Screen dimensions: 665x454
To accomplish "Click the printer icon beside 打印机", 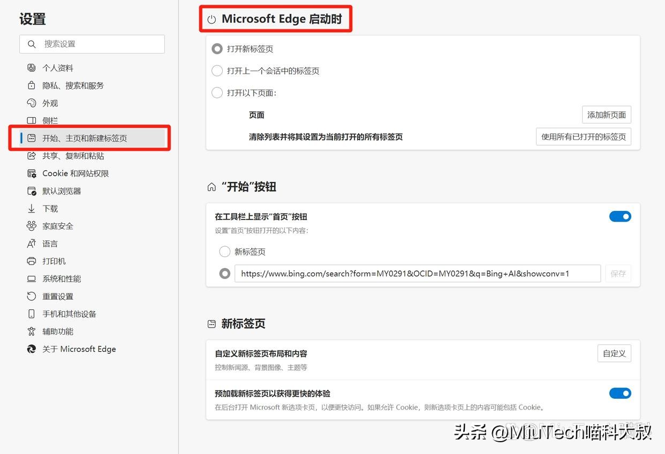I will pos(32,261).
